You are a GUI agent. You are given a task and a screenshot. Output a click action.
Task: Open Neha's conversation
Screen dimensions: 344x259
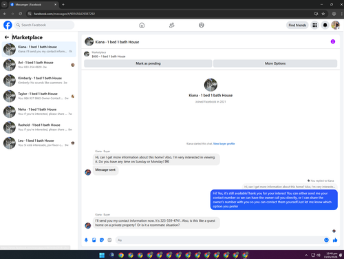pyautogui.click(x=39, y=112)
